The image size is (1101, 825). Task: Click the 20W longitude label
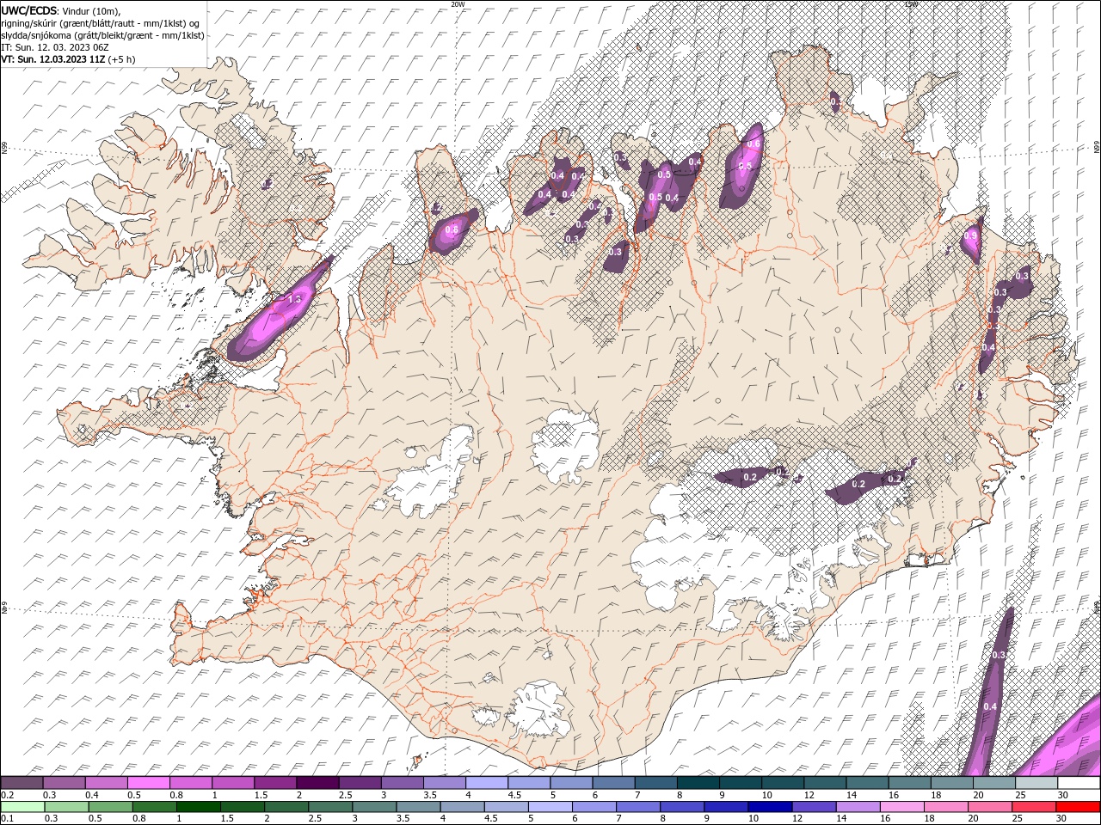458,4
